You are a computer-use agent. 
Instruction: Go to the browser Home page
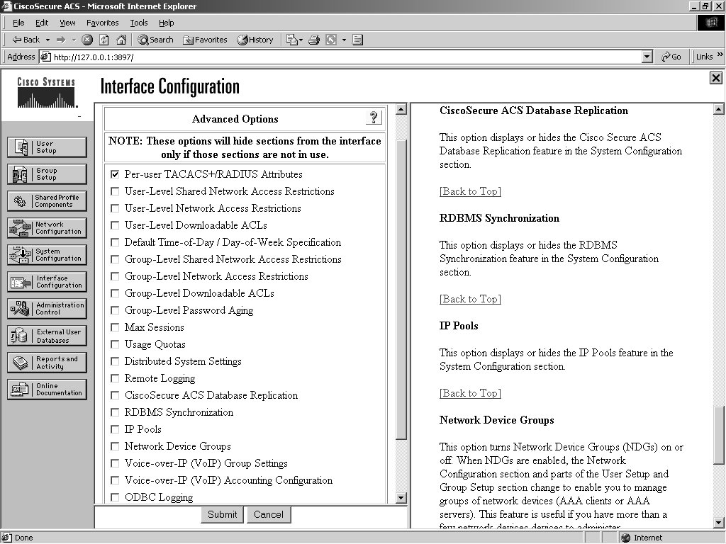121,40
